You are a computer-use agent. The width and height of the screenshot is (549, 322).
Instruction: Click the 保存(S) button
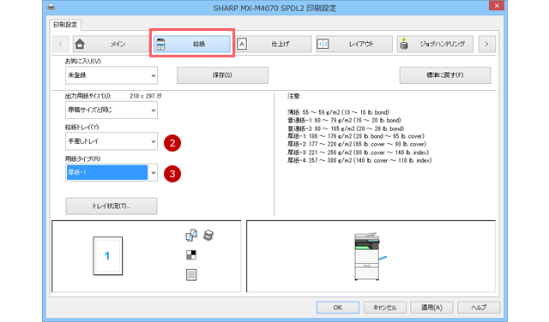223,75
